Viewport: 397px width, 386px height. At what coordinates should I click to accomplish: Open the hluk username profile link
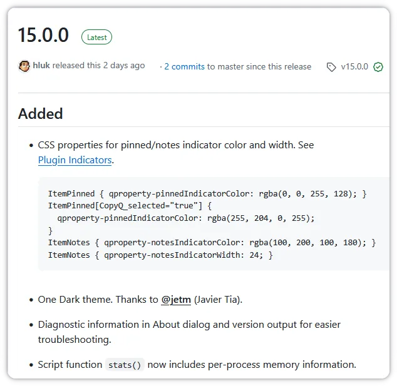point(41,66)
